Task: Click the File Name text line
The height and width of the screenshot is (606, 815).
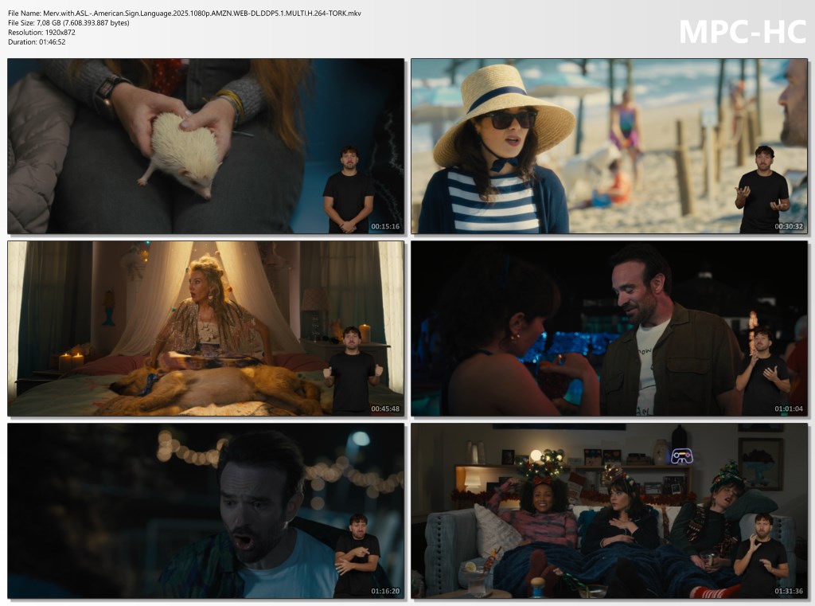Action: tap(185, 13)
